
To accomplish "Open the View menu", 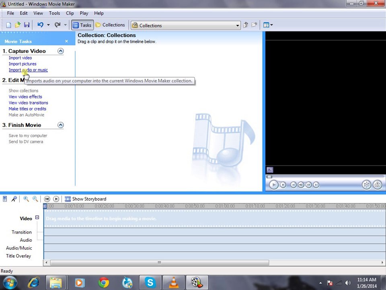I will point(38,13).
